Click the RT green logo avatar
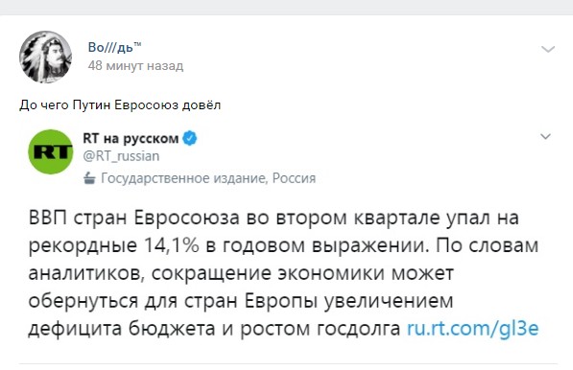573x370 pixels. 51,151
